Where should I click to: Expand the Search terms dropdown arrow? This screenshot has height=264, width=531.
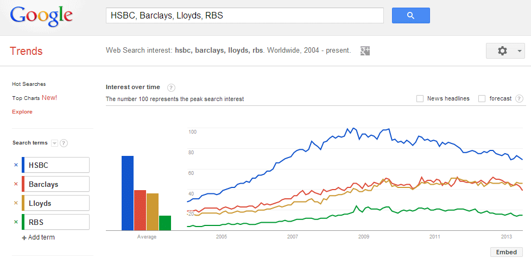[54, 143]
